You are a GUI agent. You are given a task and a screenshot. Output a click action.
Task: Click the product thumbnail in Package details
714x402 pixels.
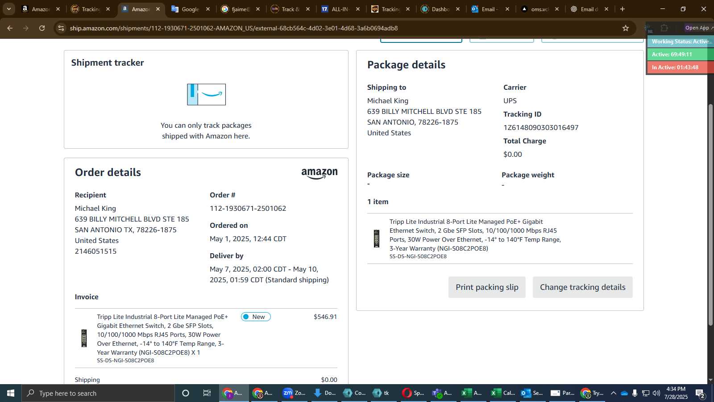[x=377, y=239]
